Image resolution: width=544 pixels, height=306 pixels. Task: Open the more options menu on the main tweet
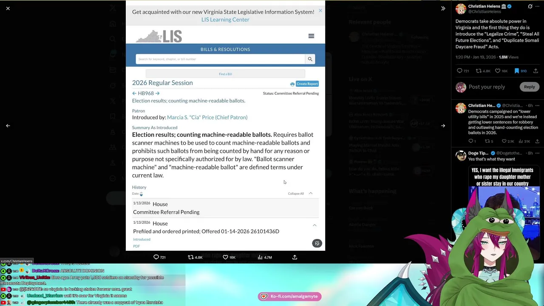[x=537, y=6]
